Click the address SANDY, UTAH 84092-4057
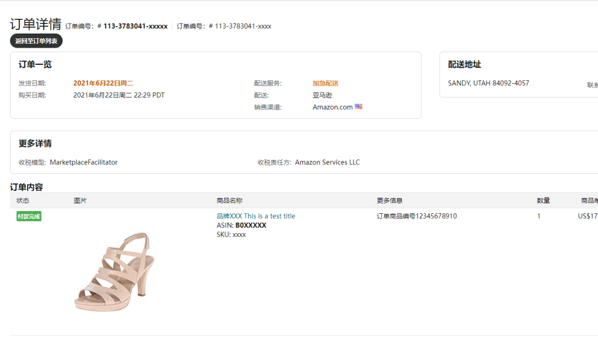Viewport: 598px width, 344px height. pos(488,83)
